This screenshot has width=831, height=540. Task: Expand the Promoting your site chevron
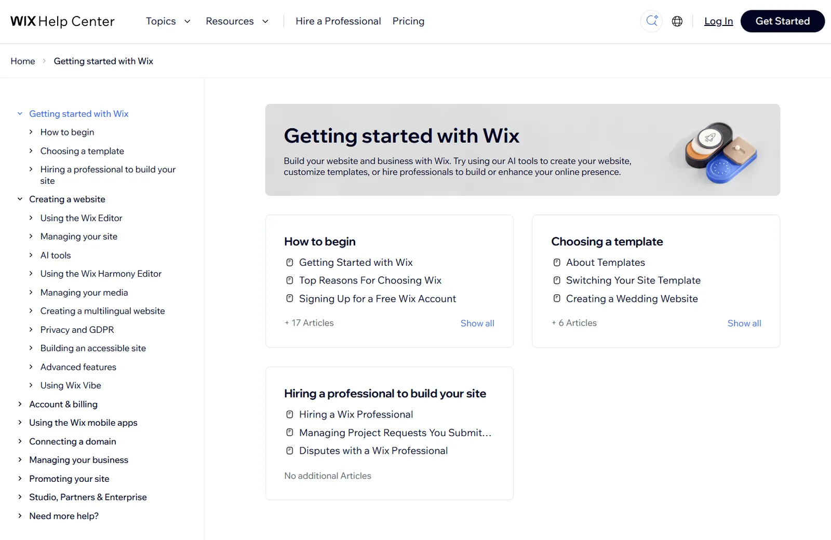pyautogui.click(x=20, y=478)
